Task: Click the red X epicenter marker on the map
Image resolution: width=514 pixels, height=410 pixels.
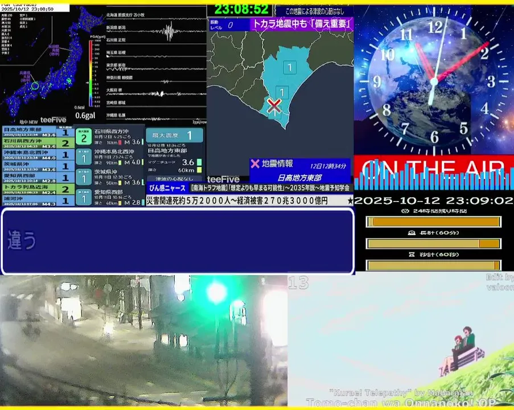Action: tap(274, 106)
